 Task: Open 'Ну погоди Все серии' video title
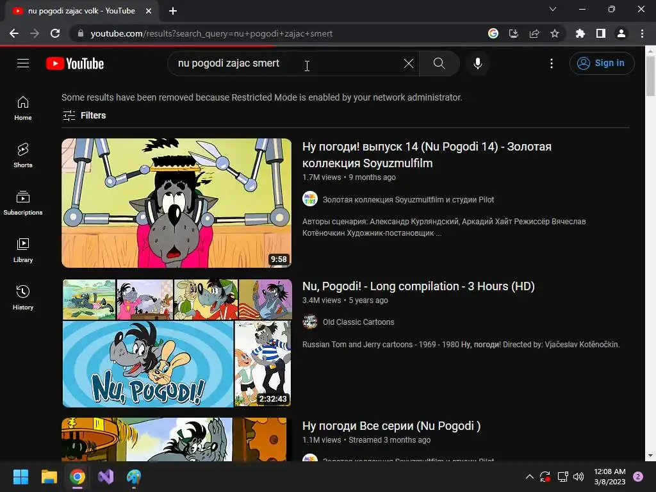tap(391, 426)
